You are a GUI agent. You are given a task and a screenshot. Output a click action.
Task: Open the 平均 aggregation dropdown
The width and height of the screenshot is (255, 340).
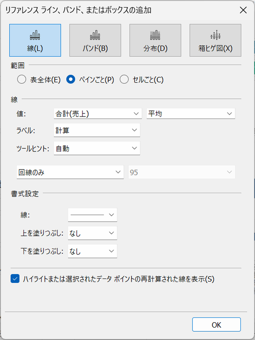pos(191,114)
